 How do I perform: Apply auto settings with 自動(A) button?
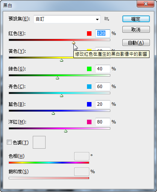[136, 43]
